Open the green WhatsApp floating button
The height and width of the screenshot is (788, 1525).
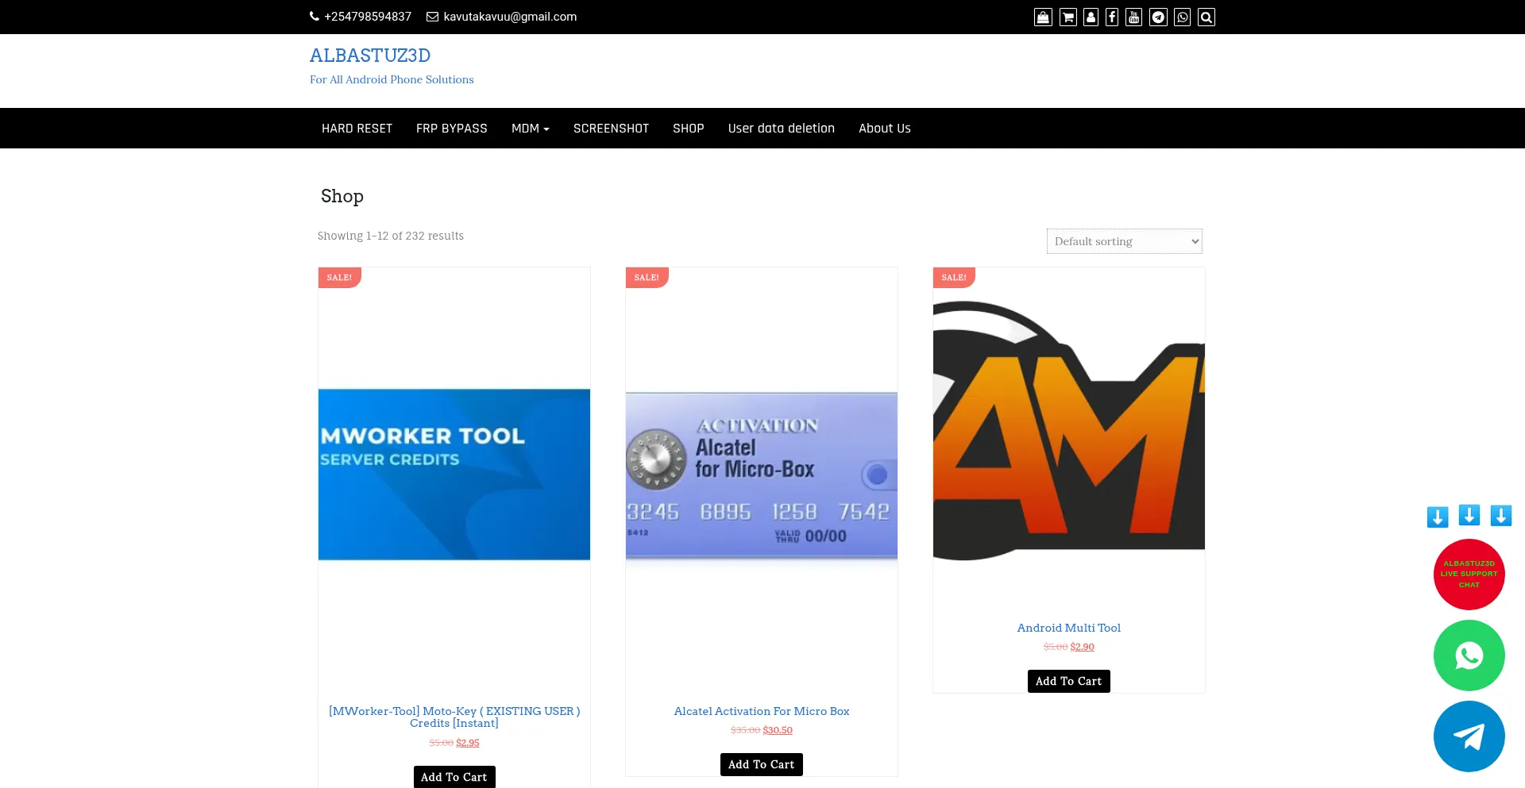pyautogui.click(x=1469, y=655)
